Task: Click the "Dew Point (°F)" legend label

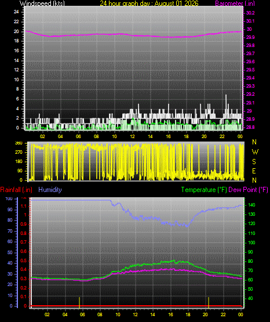Action: (248, 190)
